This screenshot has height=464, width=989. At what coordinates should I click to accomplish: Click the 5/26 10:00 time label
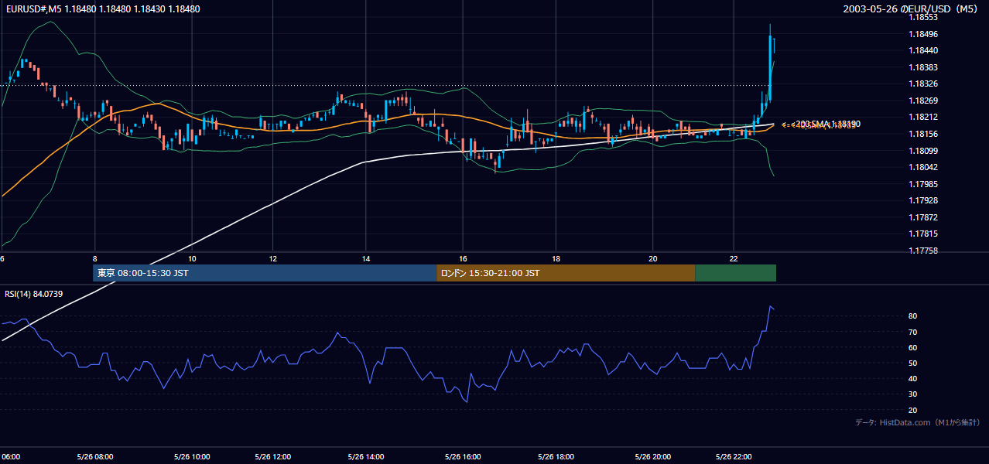(x=190, y=457)
